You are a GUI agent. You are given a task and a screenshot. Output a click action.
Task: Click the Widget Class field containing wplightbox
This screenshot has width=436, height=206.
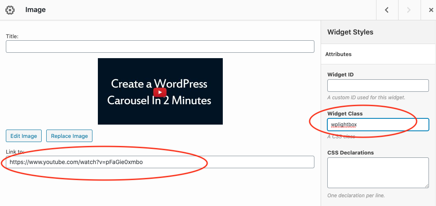[378, 125]
